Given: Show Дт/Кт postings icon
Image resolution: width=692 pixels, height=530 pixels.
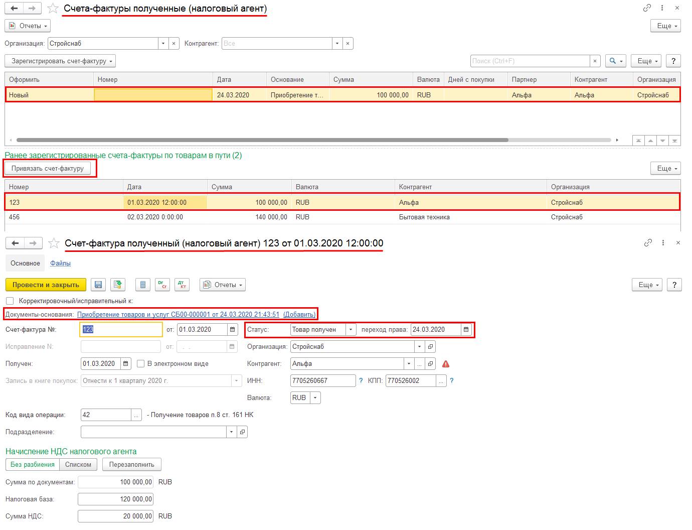Looking at the screenshot, I should [x=182, y=285].
